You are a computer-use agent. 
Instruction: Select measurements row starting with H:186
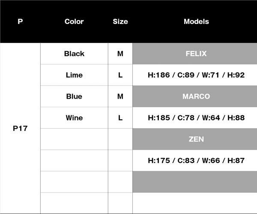196,75
